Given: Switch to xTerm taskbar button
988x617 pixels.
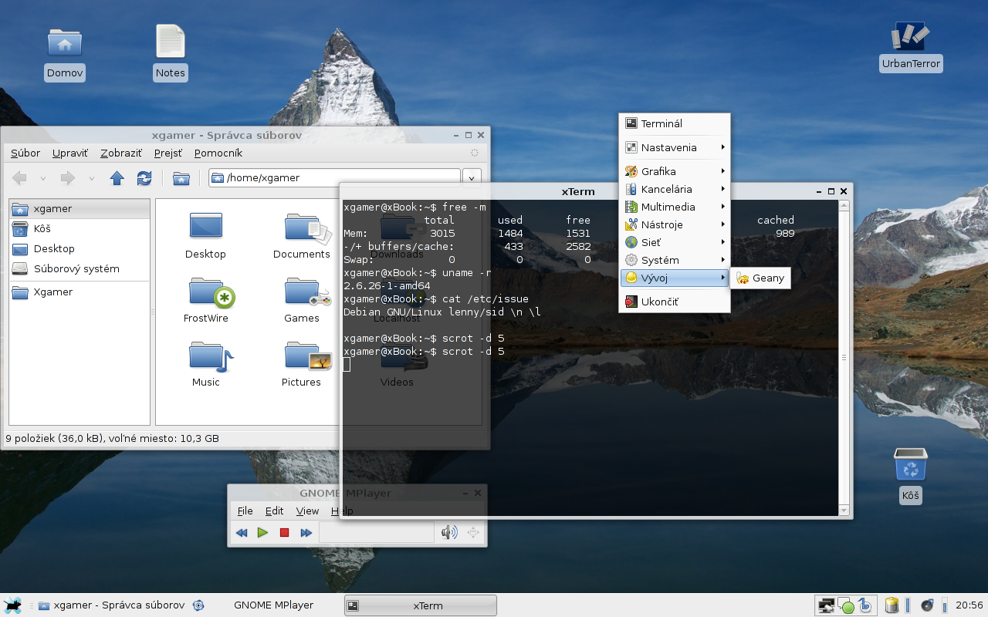Looking at the screenshot, I should (420, 605).
